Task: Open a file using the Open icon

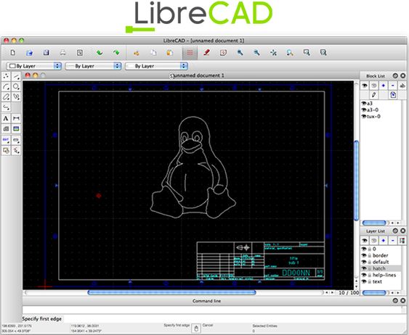Action: click(x=30, y=53)
